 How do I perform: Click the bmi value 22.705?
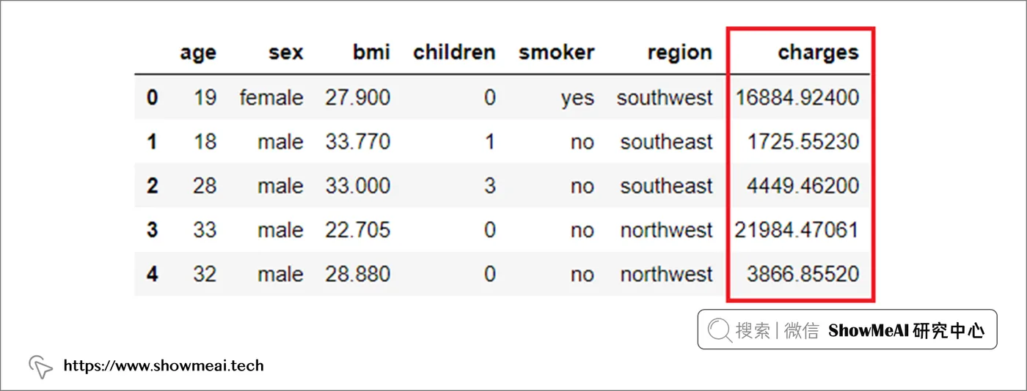click(358, 230)
